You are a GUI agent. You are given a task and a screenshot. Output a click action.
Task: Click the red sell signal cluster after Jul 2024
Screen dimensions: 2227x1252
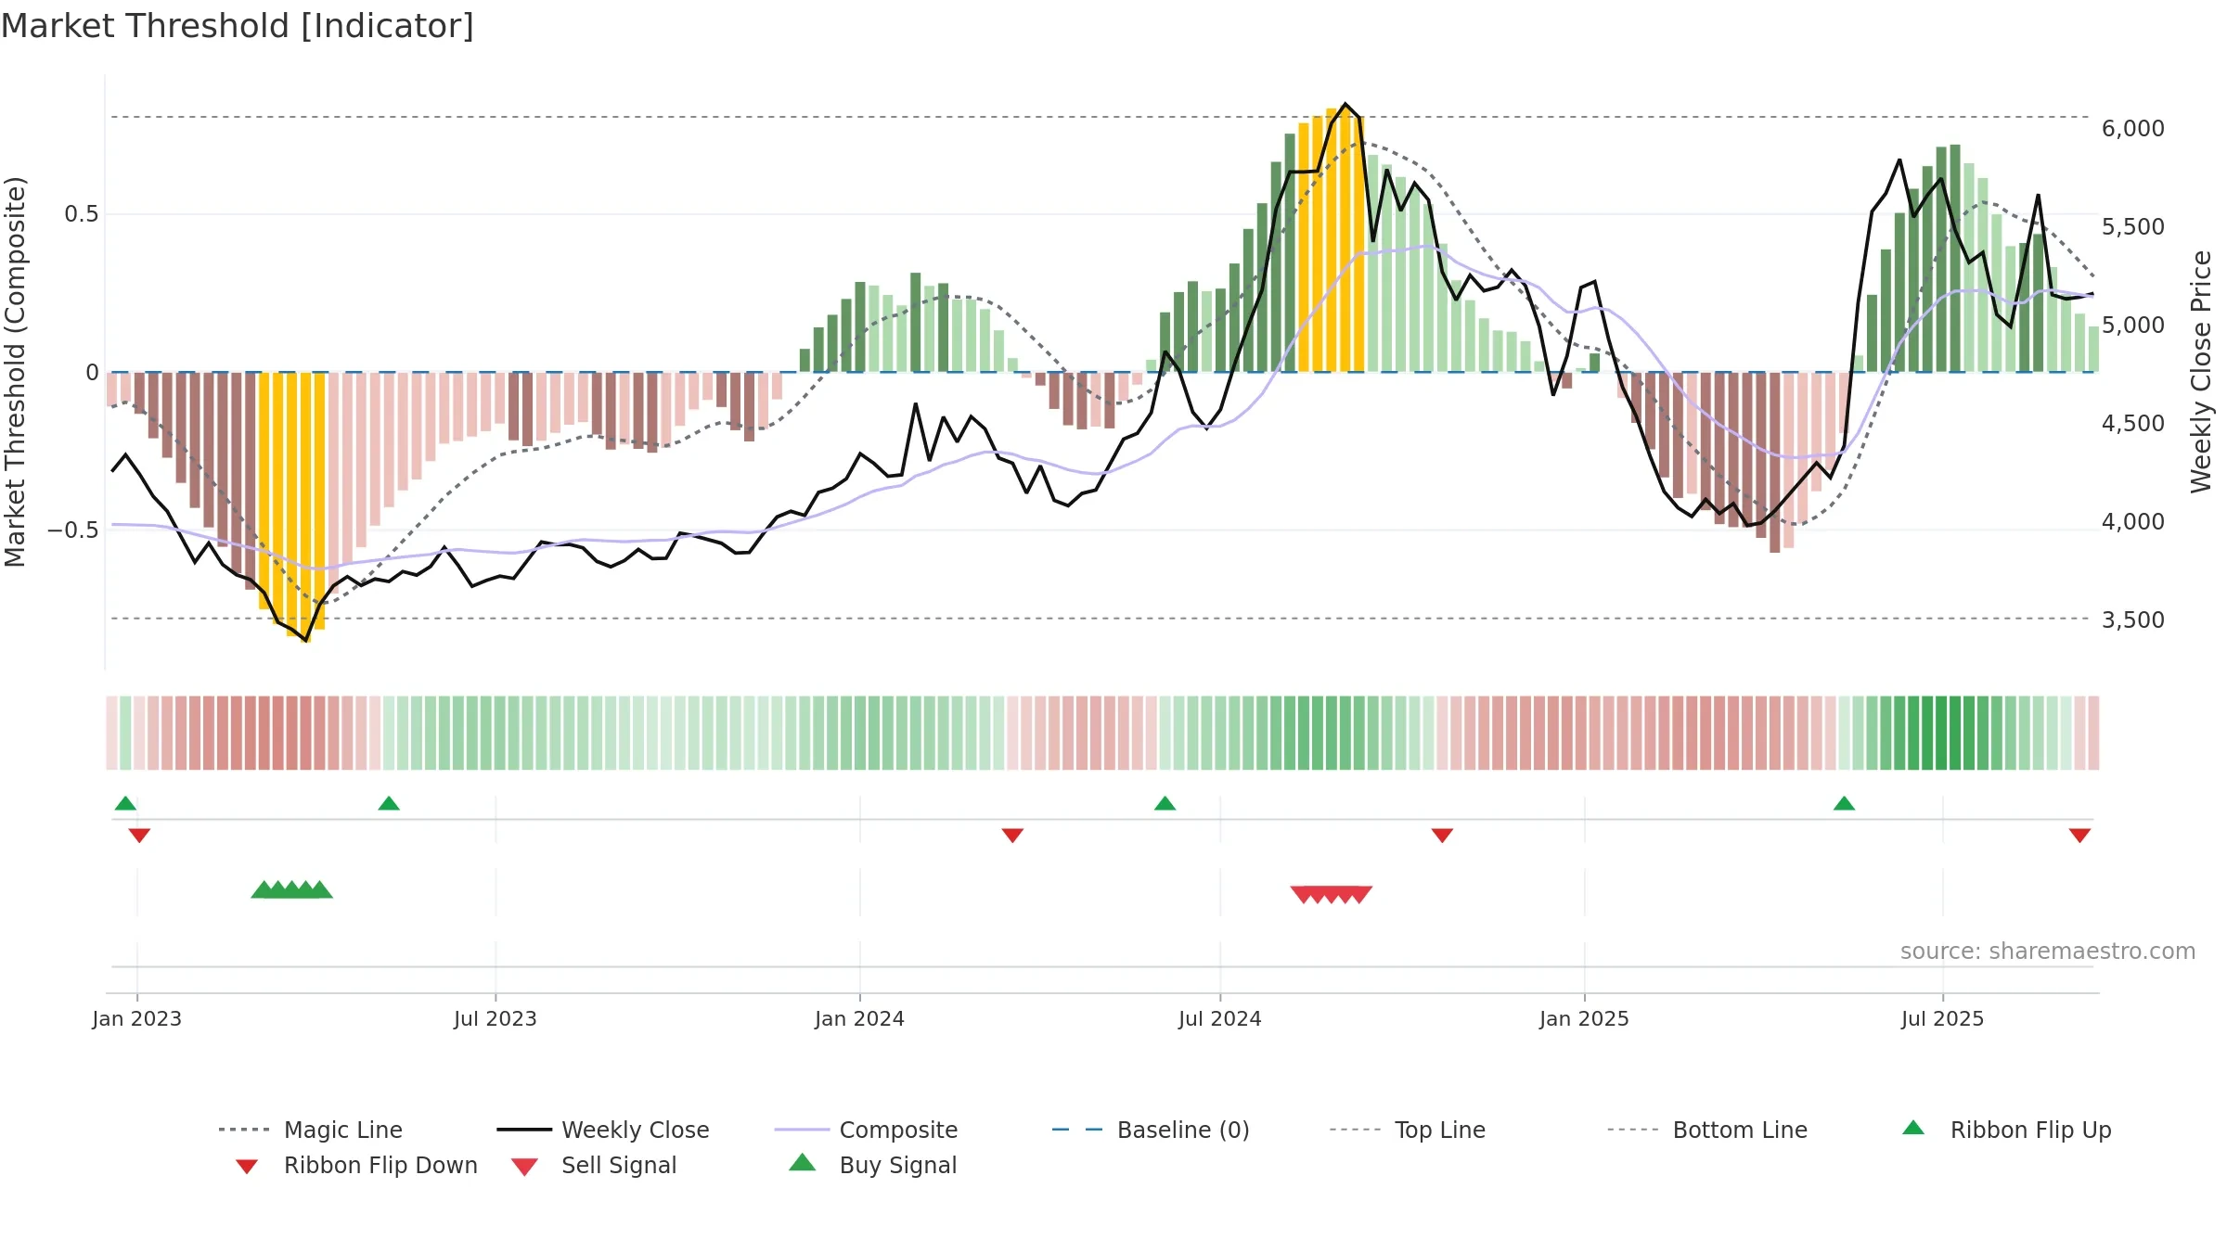click(x=1331, y=895)
